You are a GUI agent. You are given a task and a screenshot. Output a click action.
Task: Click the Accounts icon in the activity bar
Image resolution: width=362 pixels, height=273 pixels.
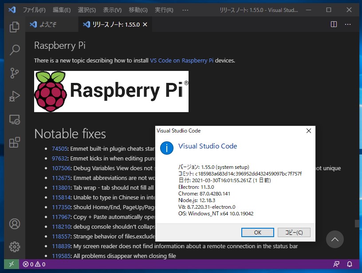14,224
